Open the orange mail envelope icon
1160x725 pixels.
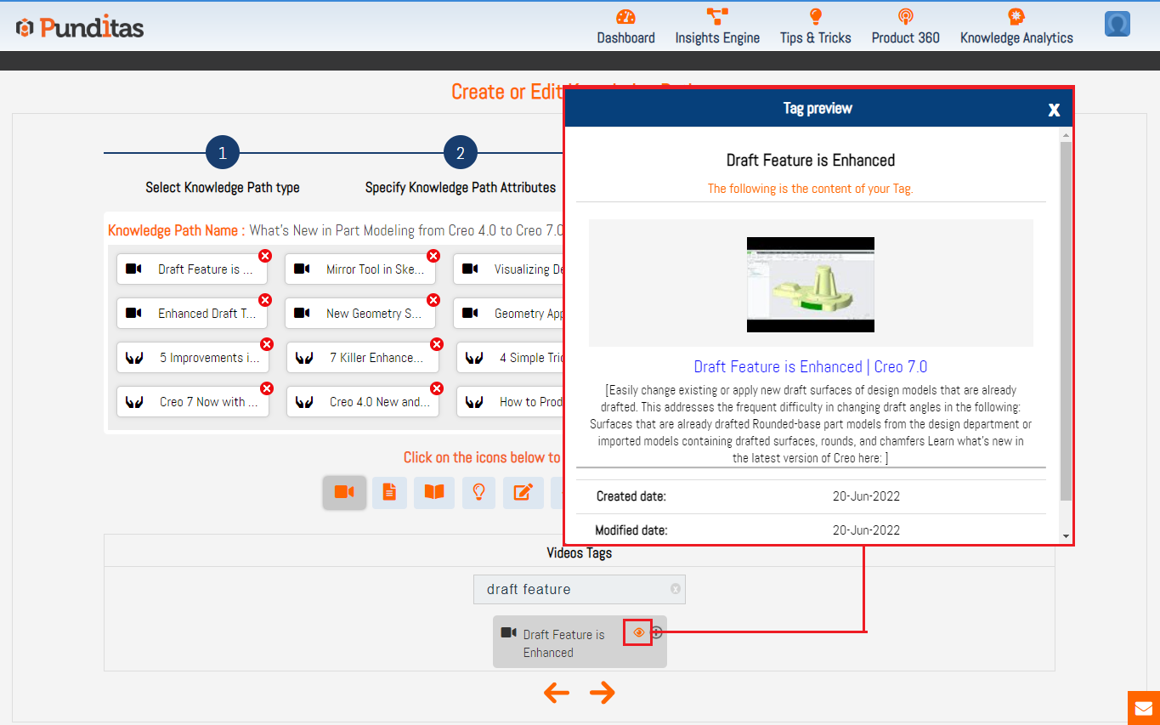pyautogui.click(x=1143, y=708)
